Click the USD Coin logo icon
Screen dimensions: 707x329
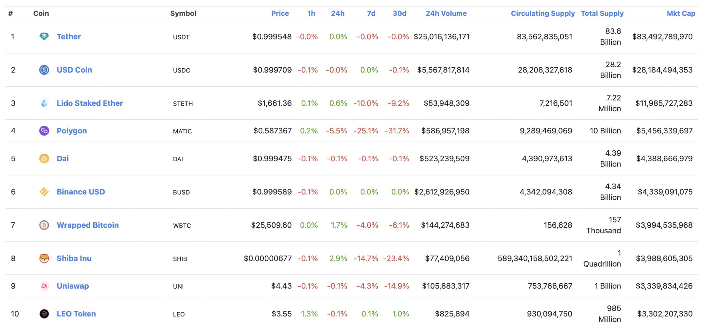click(44, 70)
